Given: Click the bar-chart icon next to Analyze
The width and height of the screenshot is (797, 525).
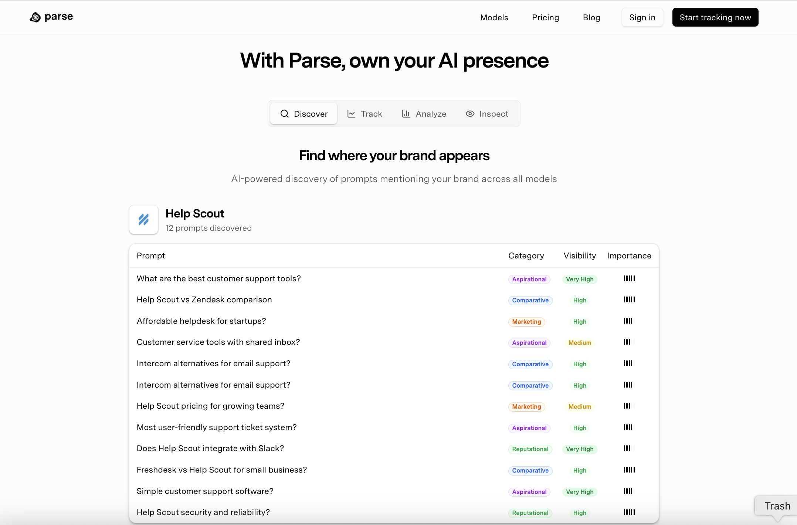Looking at the screenshot, I should pos(406,113).
